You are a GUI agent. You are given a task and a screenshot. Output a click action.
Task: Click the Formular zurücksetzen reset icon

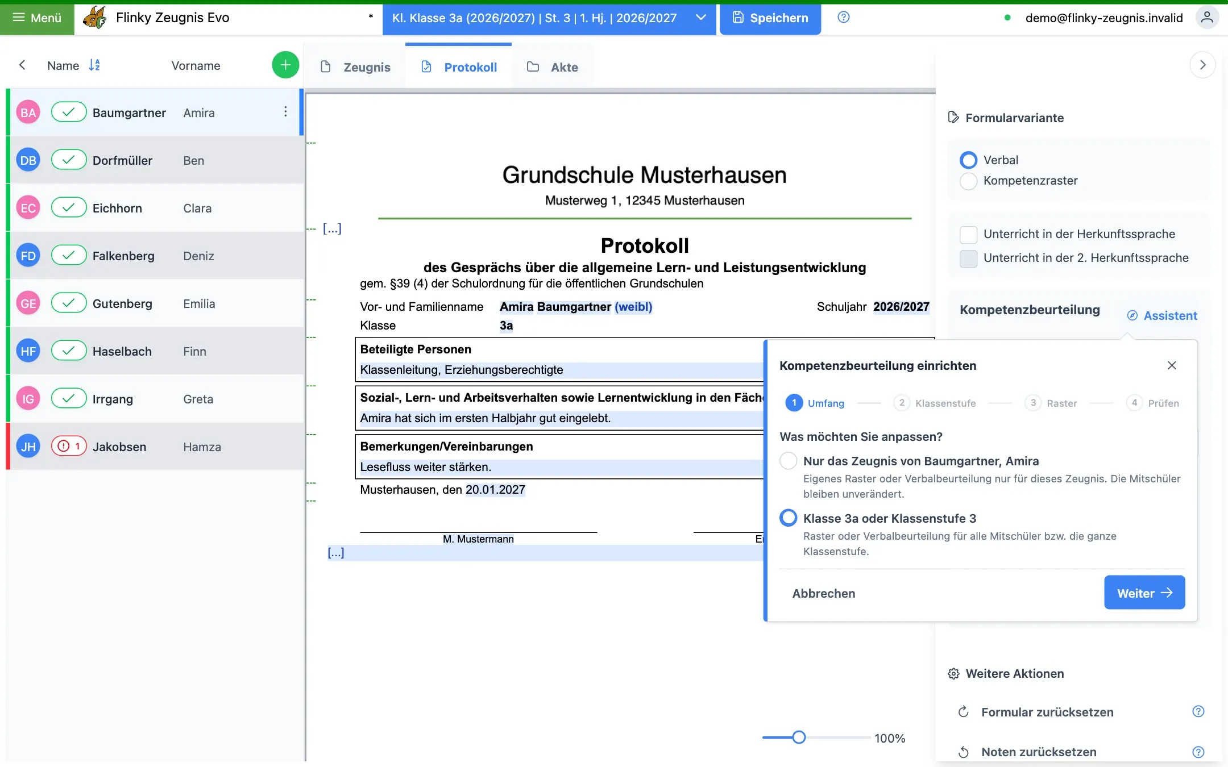tap(963, 712)
